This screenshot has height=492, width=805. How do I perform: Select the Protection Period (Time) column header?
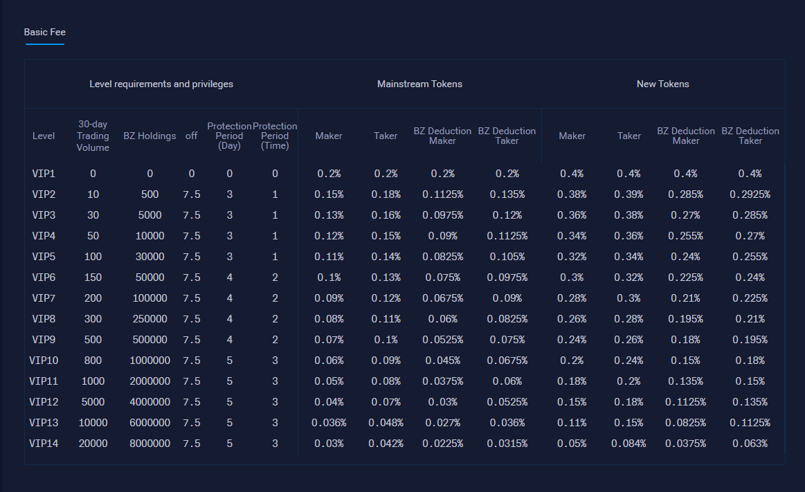(275, 136)
